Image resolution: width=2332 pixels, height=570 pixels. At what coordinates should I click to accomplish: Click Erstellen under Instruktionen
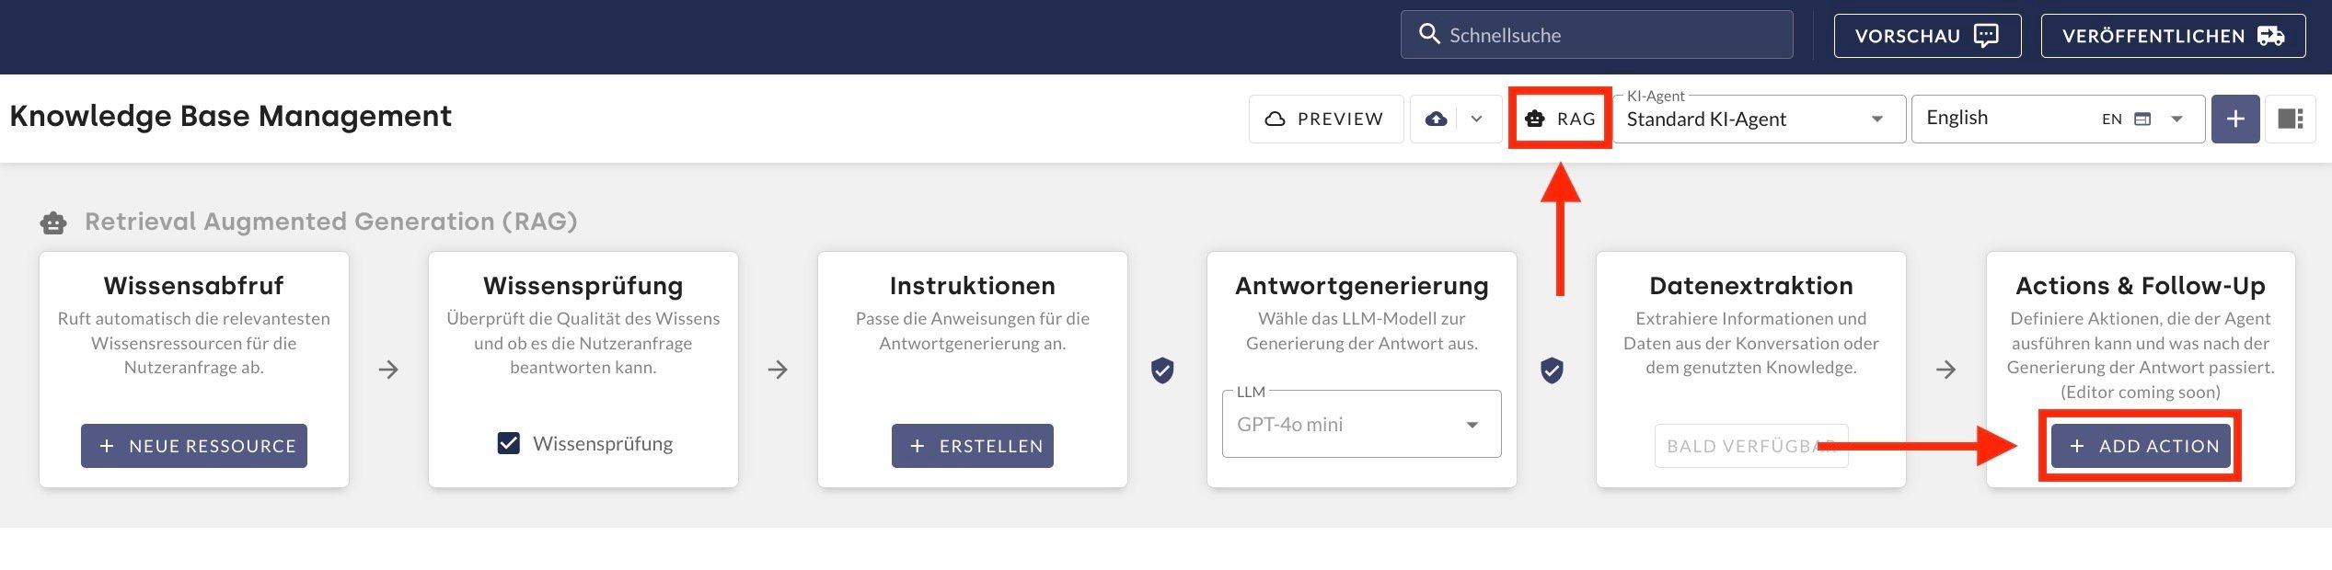(x=972, y=446)
